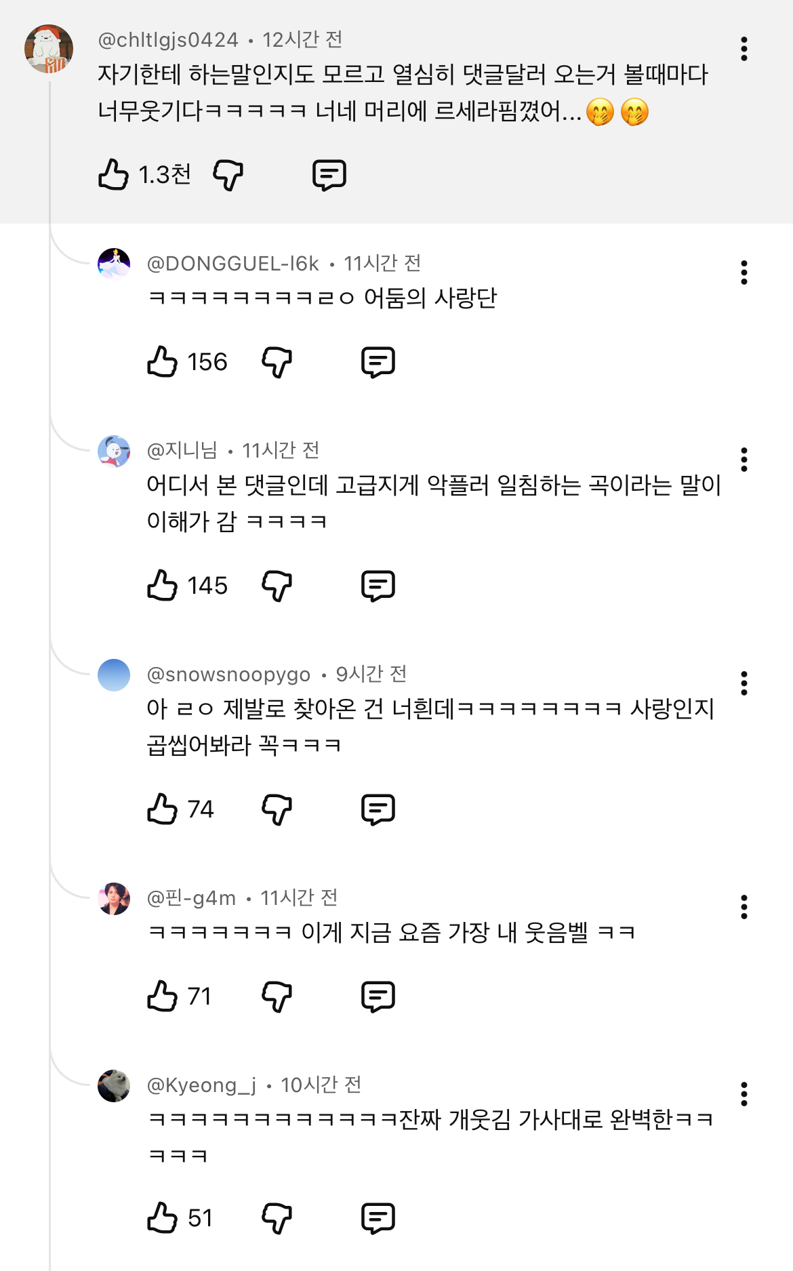Open the three-dot menu on @Kyeong_j's reply
The image size is (793, 1271).
pos(744,1094)
